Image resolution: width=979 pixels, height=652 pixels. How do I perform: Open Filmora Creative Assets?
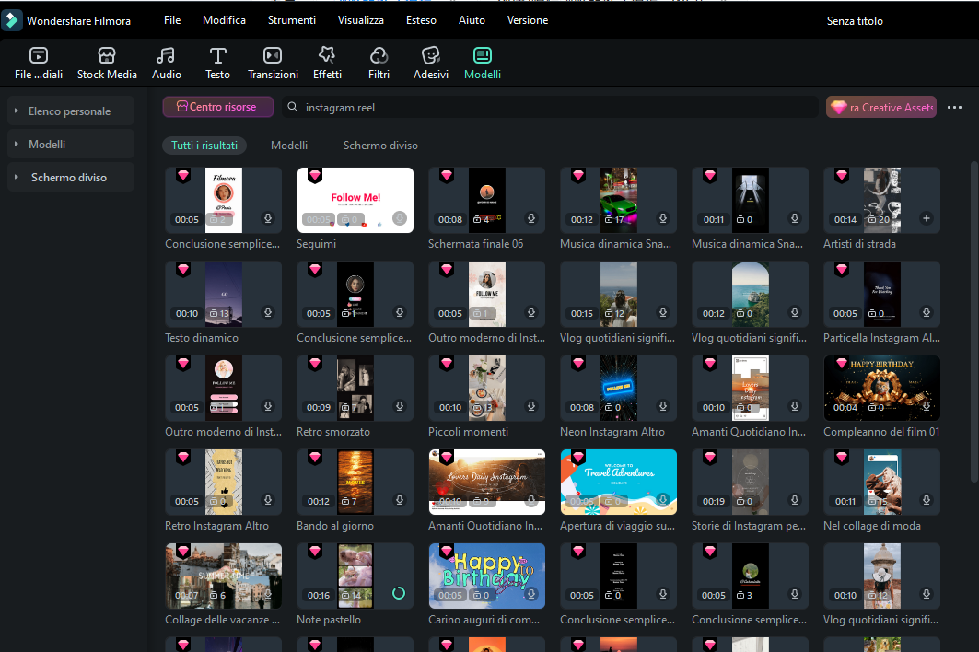(880, 107)
